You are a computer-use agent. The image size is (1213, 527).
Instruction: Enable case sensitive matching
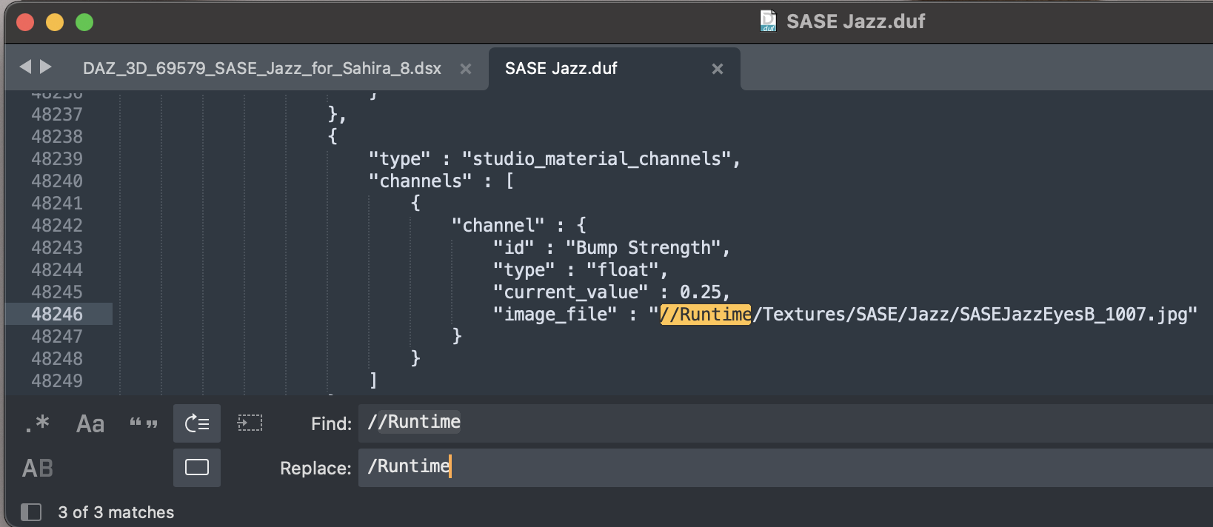pos(90,423)
